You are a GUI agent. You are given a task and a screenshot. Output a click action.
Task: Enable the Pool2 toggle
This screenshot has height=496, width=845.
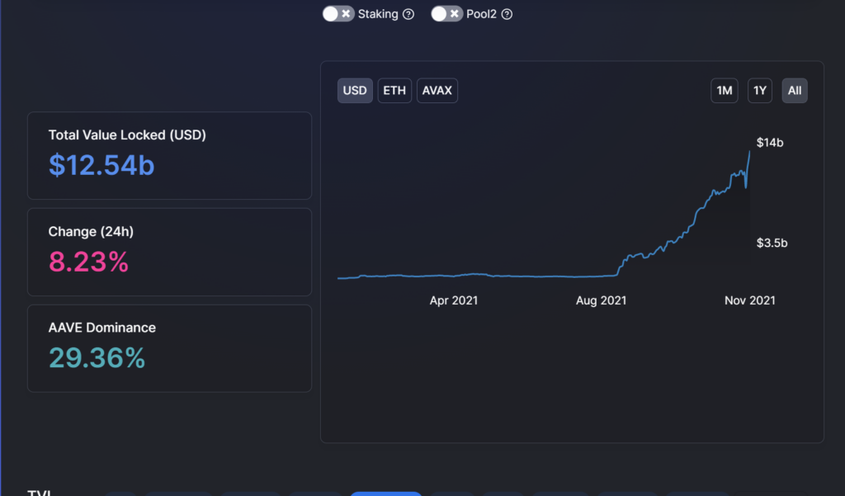[446, 14]
